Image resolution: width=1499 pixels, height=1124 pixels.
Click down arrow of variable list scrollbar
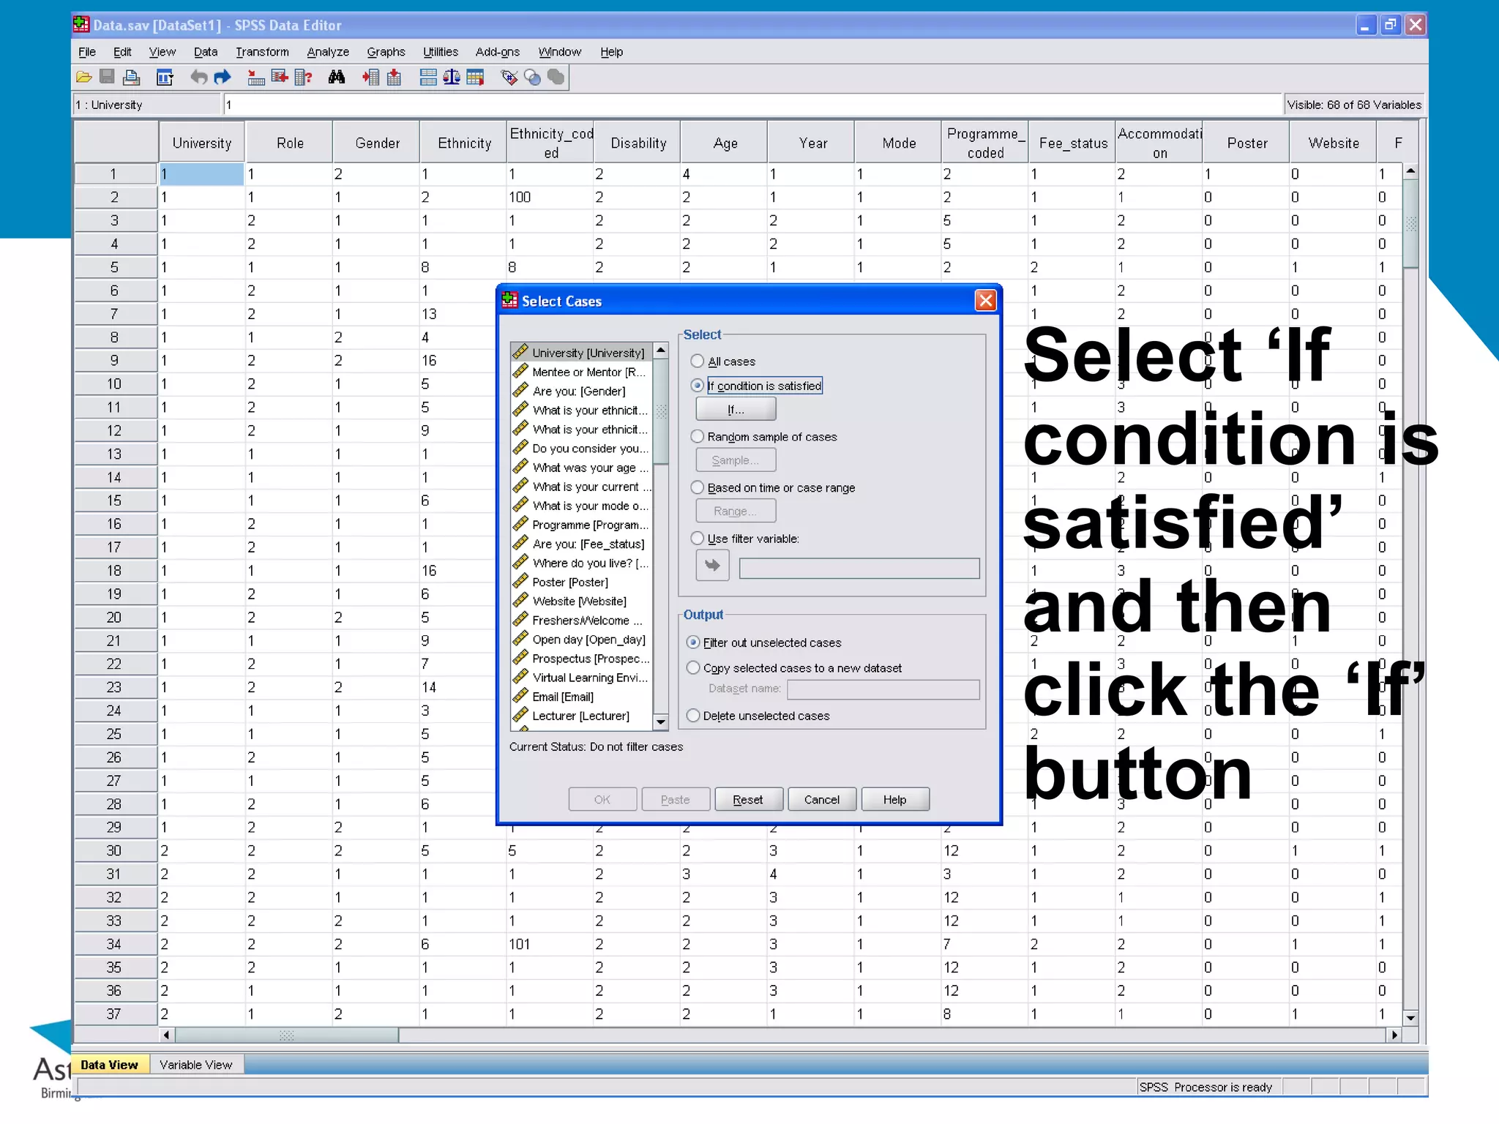661,722
